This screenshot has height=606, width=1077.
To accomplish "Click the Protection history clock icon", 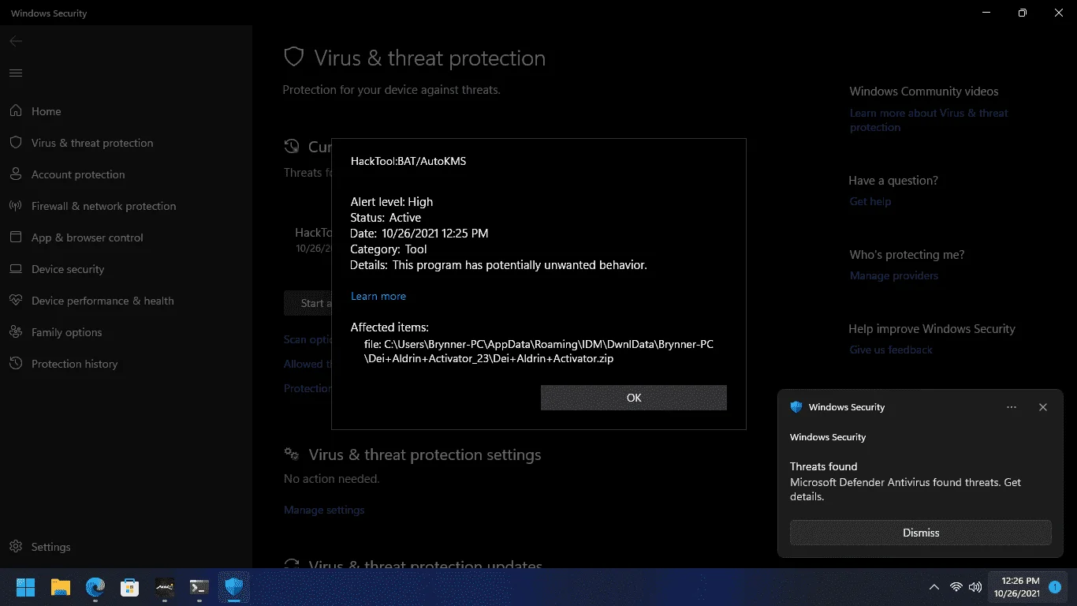I will pos(16,364).
